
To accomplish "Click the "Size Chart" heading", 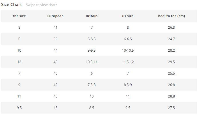I will click(11, 5).
